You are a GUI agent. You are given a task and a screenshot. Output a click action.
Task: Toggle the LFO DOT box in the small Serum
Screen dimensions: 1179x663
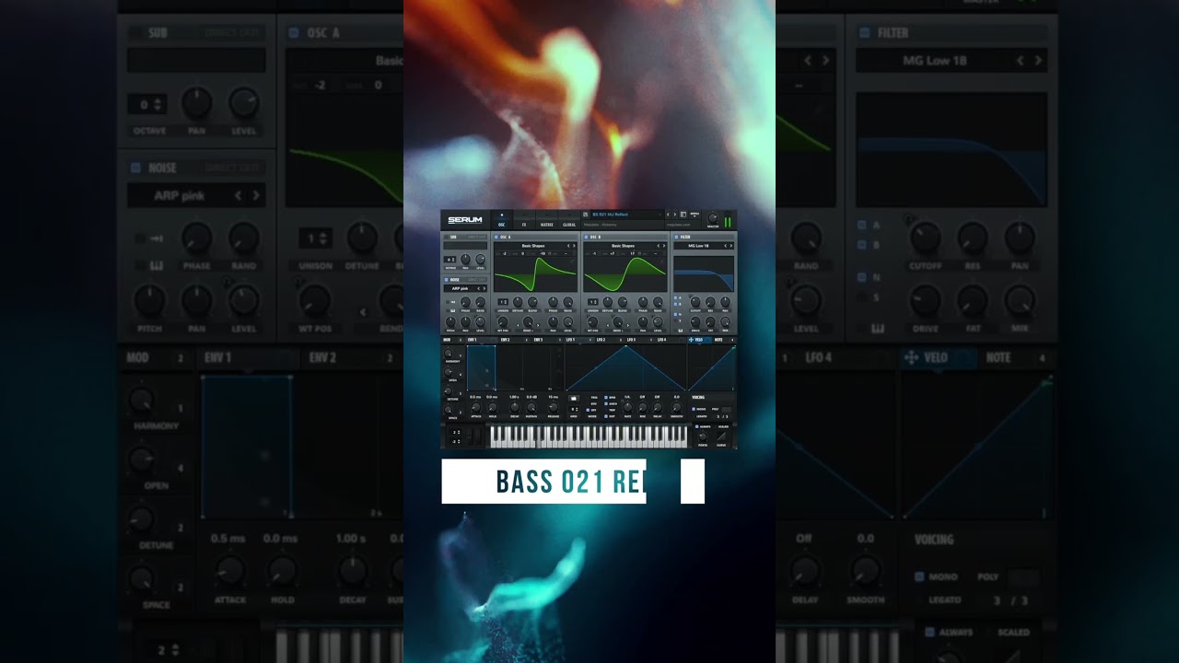coord(606,416)
